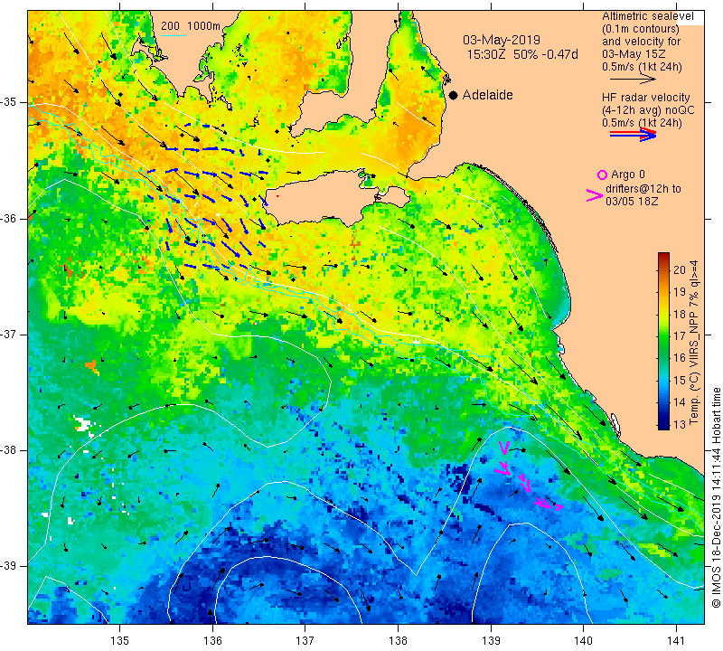Image resolution: width=723 pixels, height=651 pixels.
Task: Click the longitude label 136
Action: (x=212, y=641)
